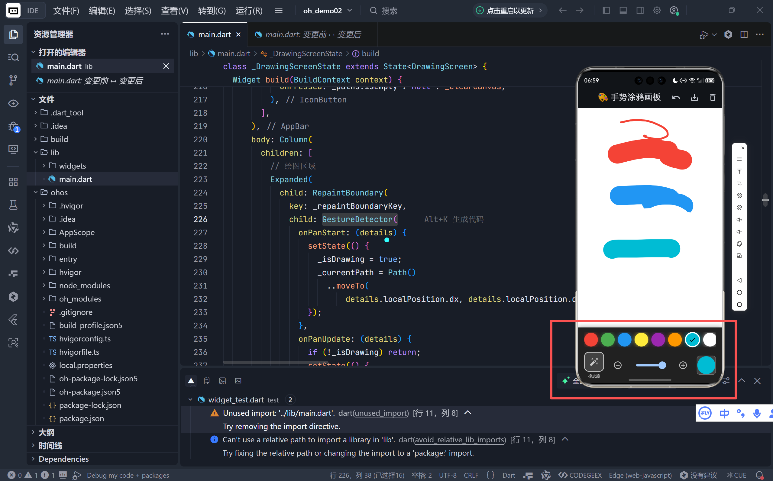
Task: Open the settings gear in title bar
Action: 657,11
